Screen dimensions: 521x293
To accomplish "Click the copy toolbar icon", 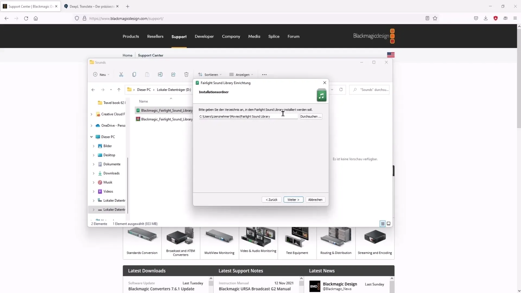I will point(134,74).
